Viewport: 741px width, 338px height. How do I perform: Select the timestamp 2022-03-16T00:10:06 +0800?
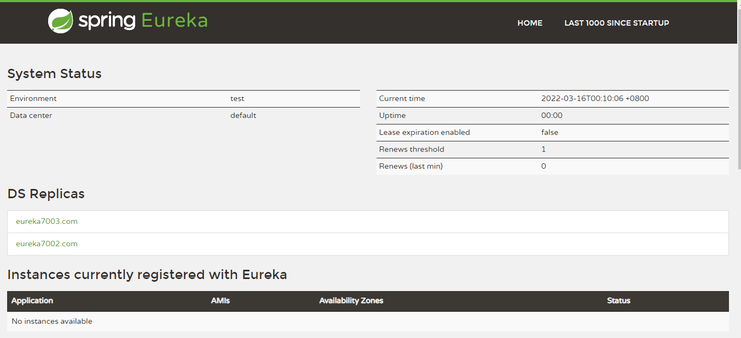point(595,99)
